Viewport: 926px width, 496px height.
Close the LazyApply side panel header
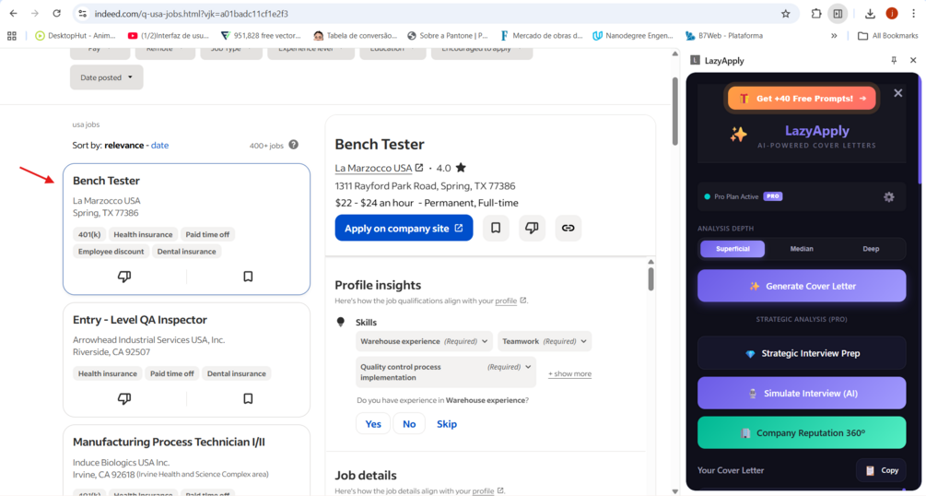click(913, 60)
